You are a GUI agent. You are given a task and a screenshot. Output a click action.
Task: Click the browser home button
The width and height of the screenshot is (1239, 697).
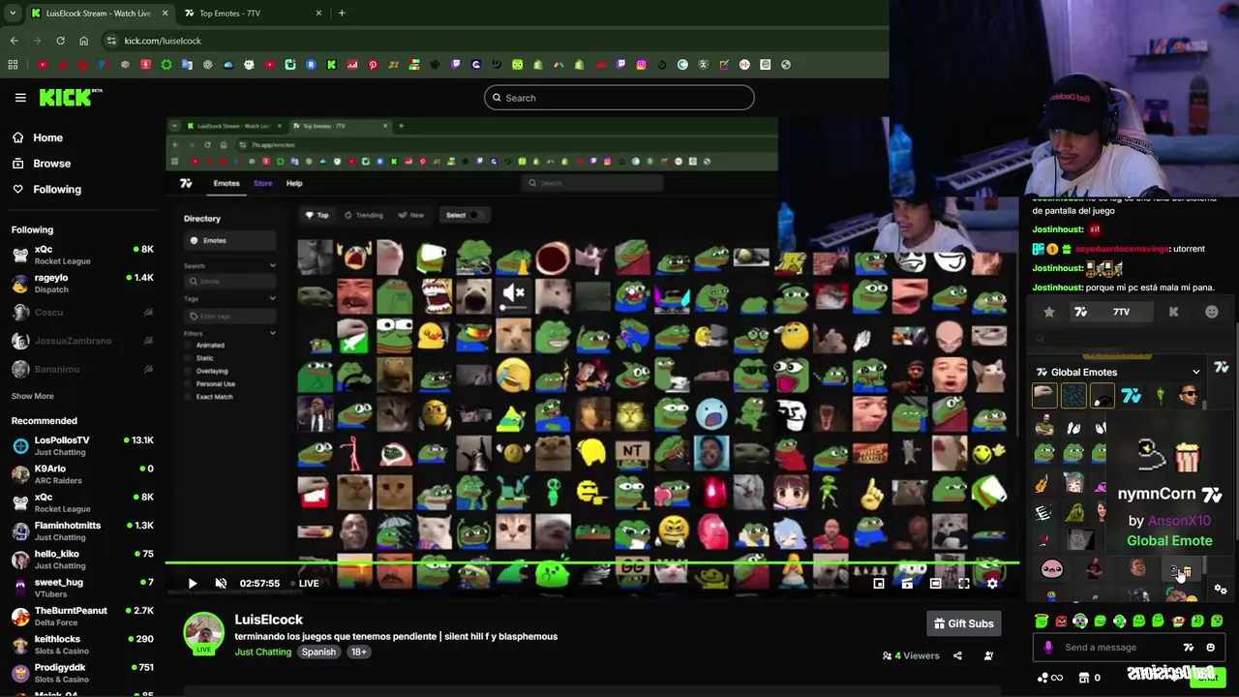83,41
